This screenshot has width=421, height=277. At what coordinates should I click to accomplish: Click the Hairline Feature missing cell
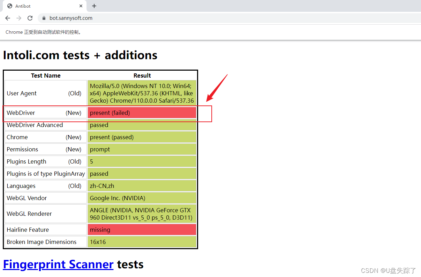point(141,229)
